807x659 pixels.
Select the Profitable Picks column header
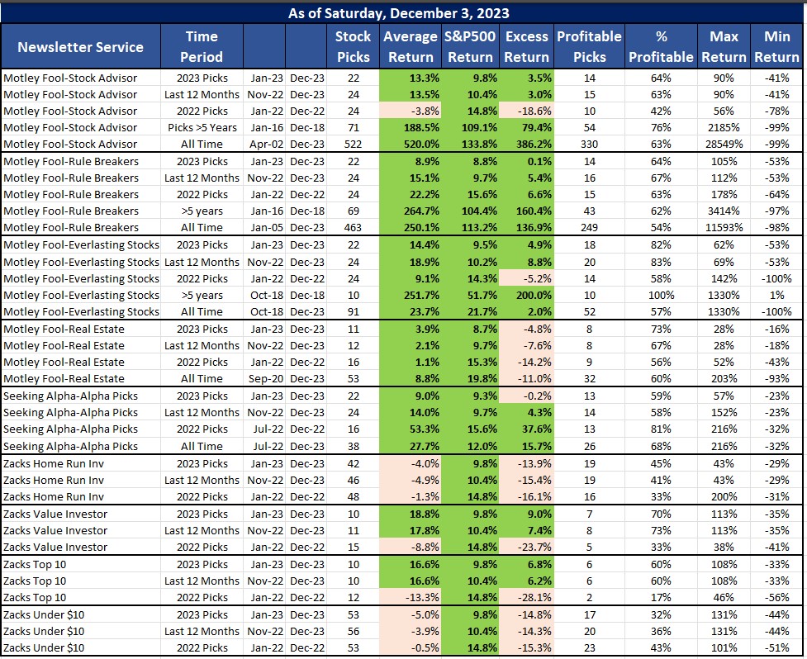(x=589, y=46)
